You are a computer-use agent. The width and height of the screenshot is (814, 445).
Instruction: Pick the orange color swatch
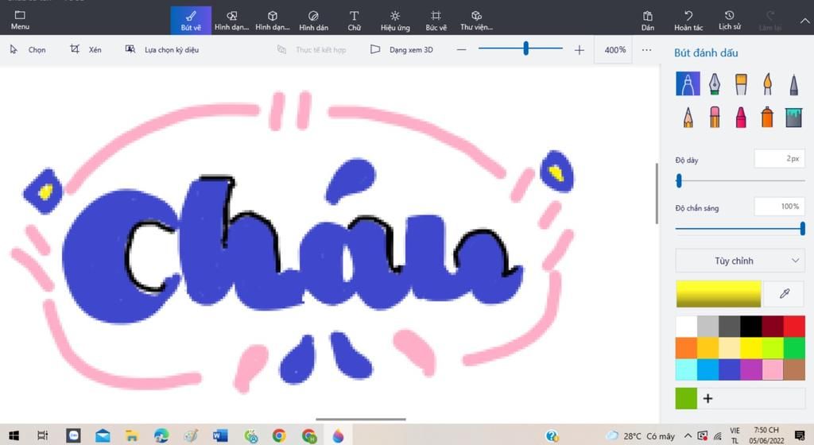[x=686, y=348]
